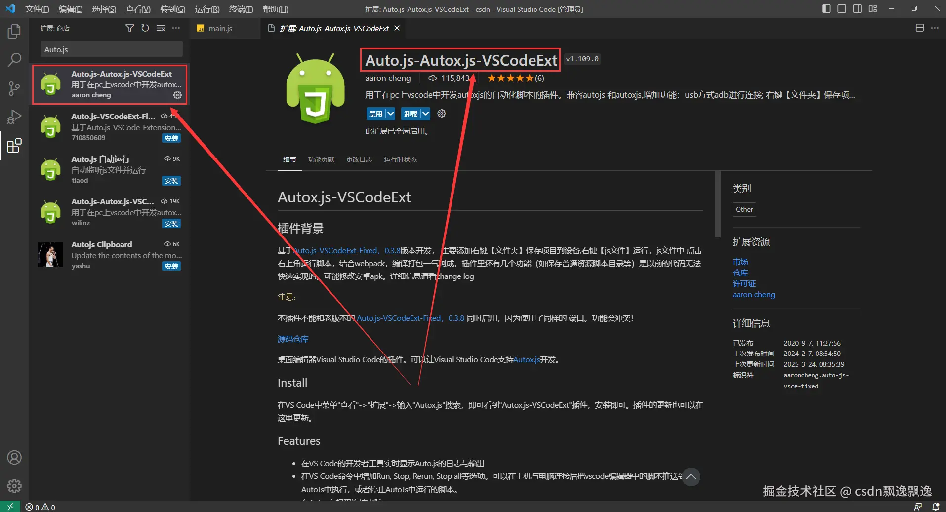
Task: Select the 运行时状态 tab
Action: click(x=401, y=159)
